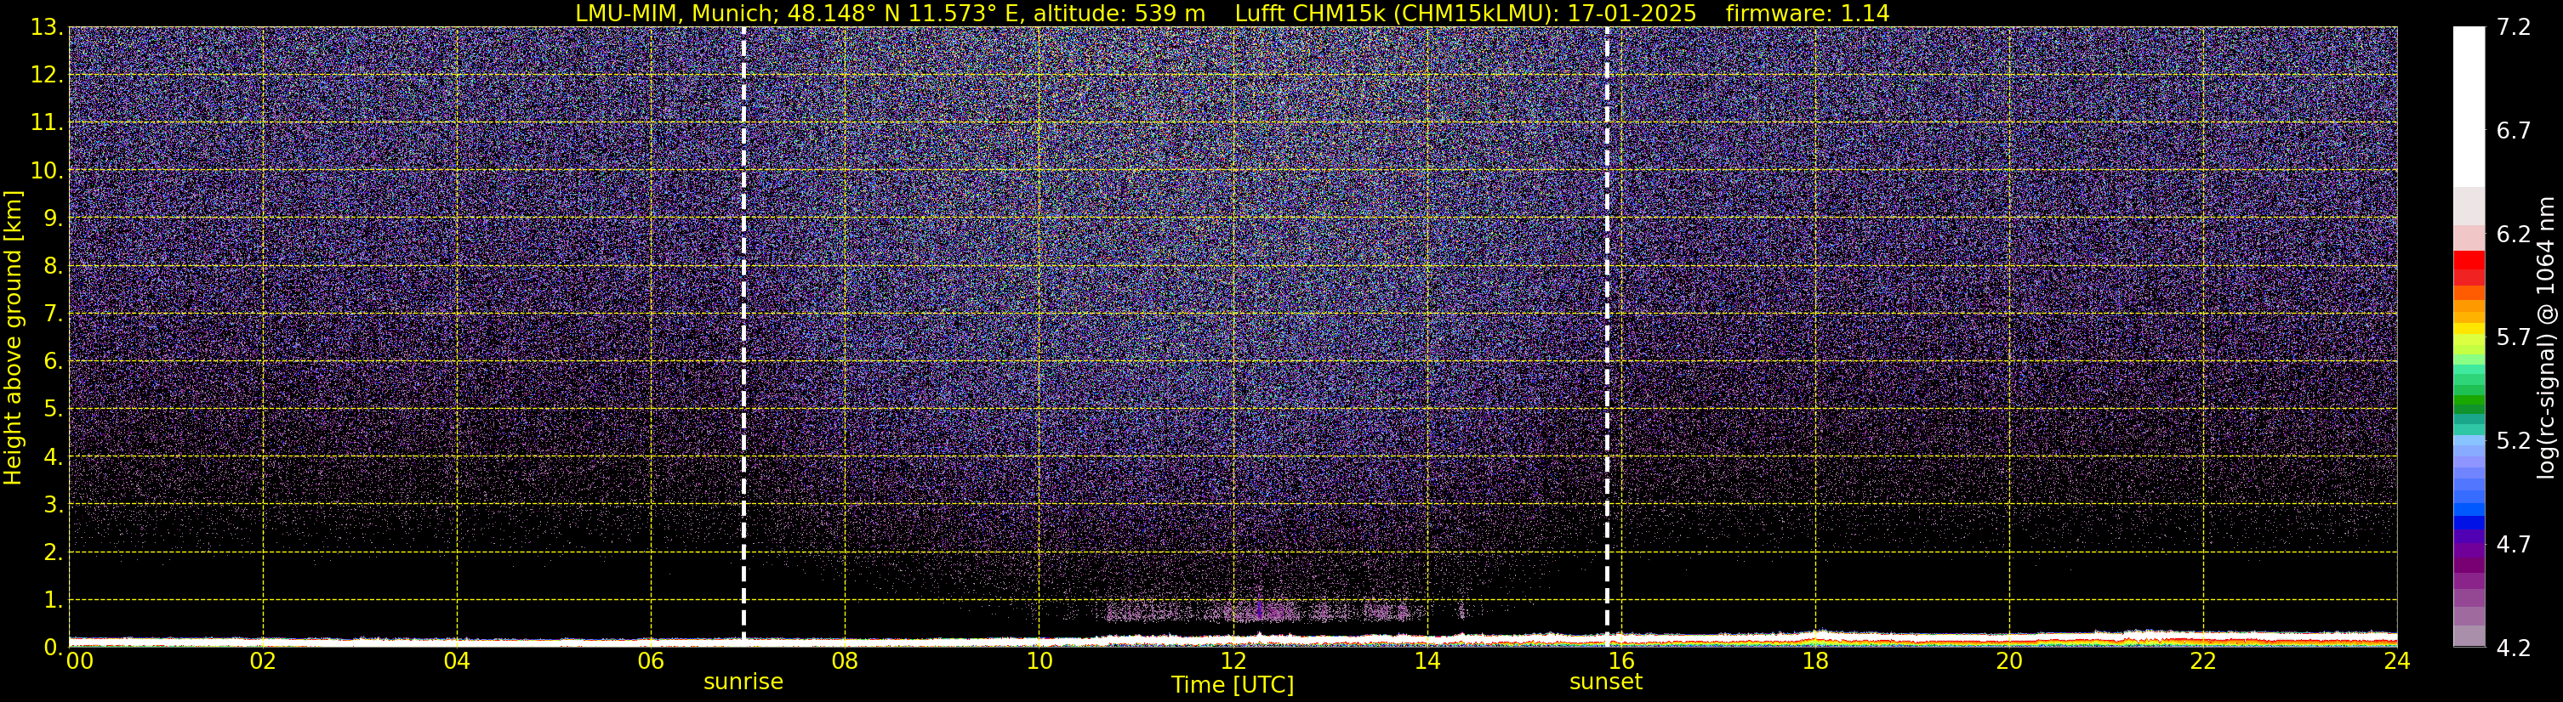Click the height axis tick "3."

coord(53,504)
